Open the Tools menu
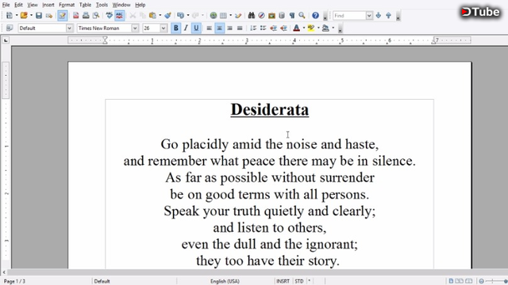 click(102, 5)
